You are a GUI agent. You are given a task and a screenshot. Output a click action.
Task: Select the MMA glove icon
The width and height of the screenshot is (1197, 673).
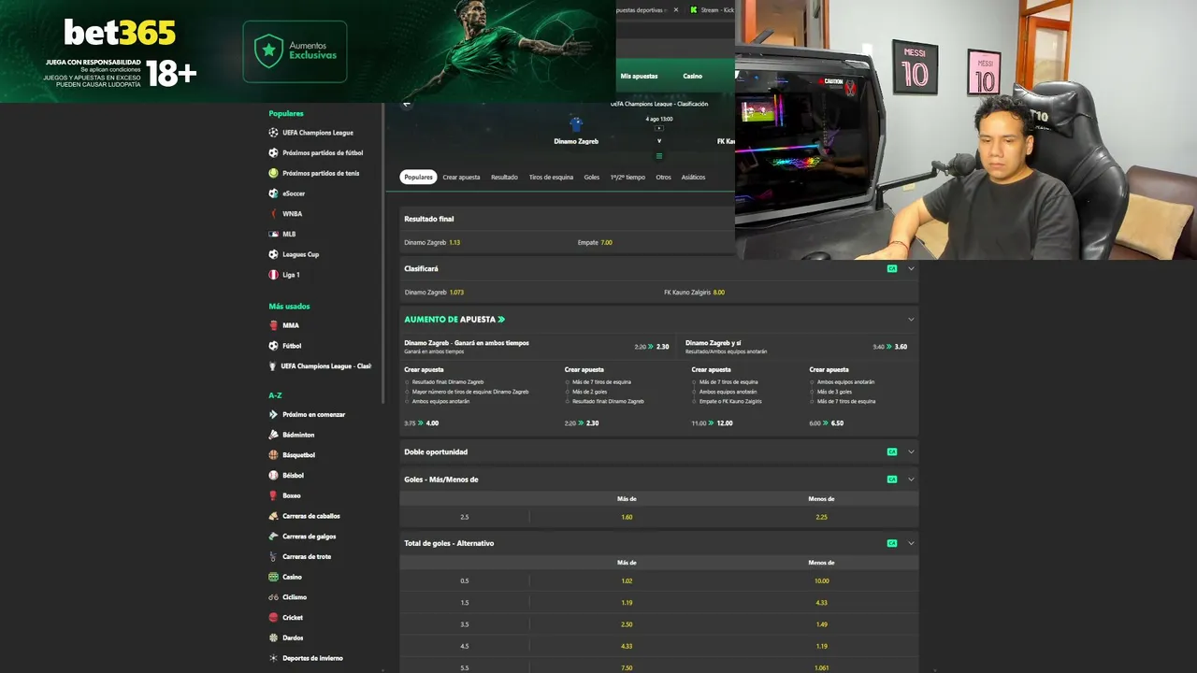(274, 325)
